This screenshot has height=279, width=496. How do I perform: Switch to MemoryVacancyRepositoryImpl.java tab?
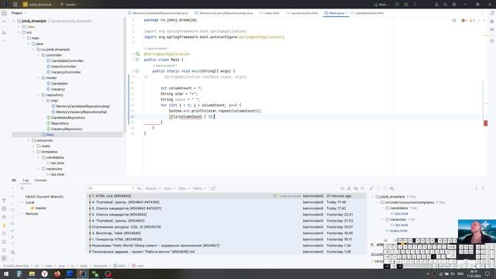[x=224, y=13]
